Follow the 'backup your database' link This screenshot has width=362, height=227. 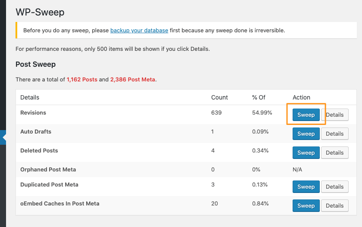[x=139, y=31]
